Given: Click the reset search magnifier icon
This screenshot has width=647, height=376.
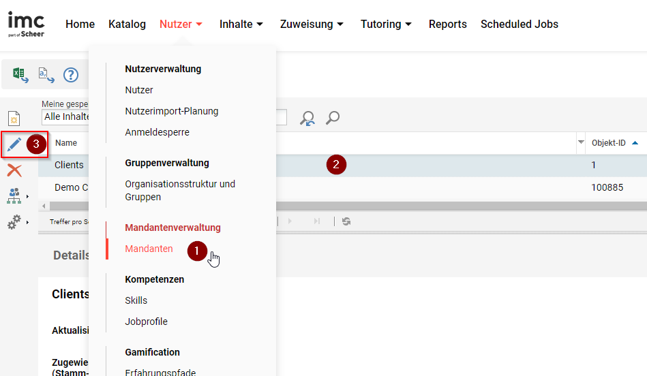Looking at the screenshot, I should point(307,119).
